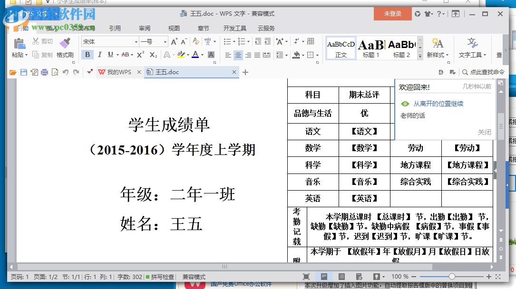Screen dimensions: 516x289
Task: Select the Format Painter tool
Action: coord(66,48)
